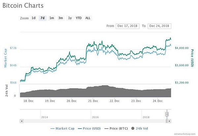The image size is (198, 136).
Task: Choose the 3m zoom option
Action: click(x=60, y=18)
